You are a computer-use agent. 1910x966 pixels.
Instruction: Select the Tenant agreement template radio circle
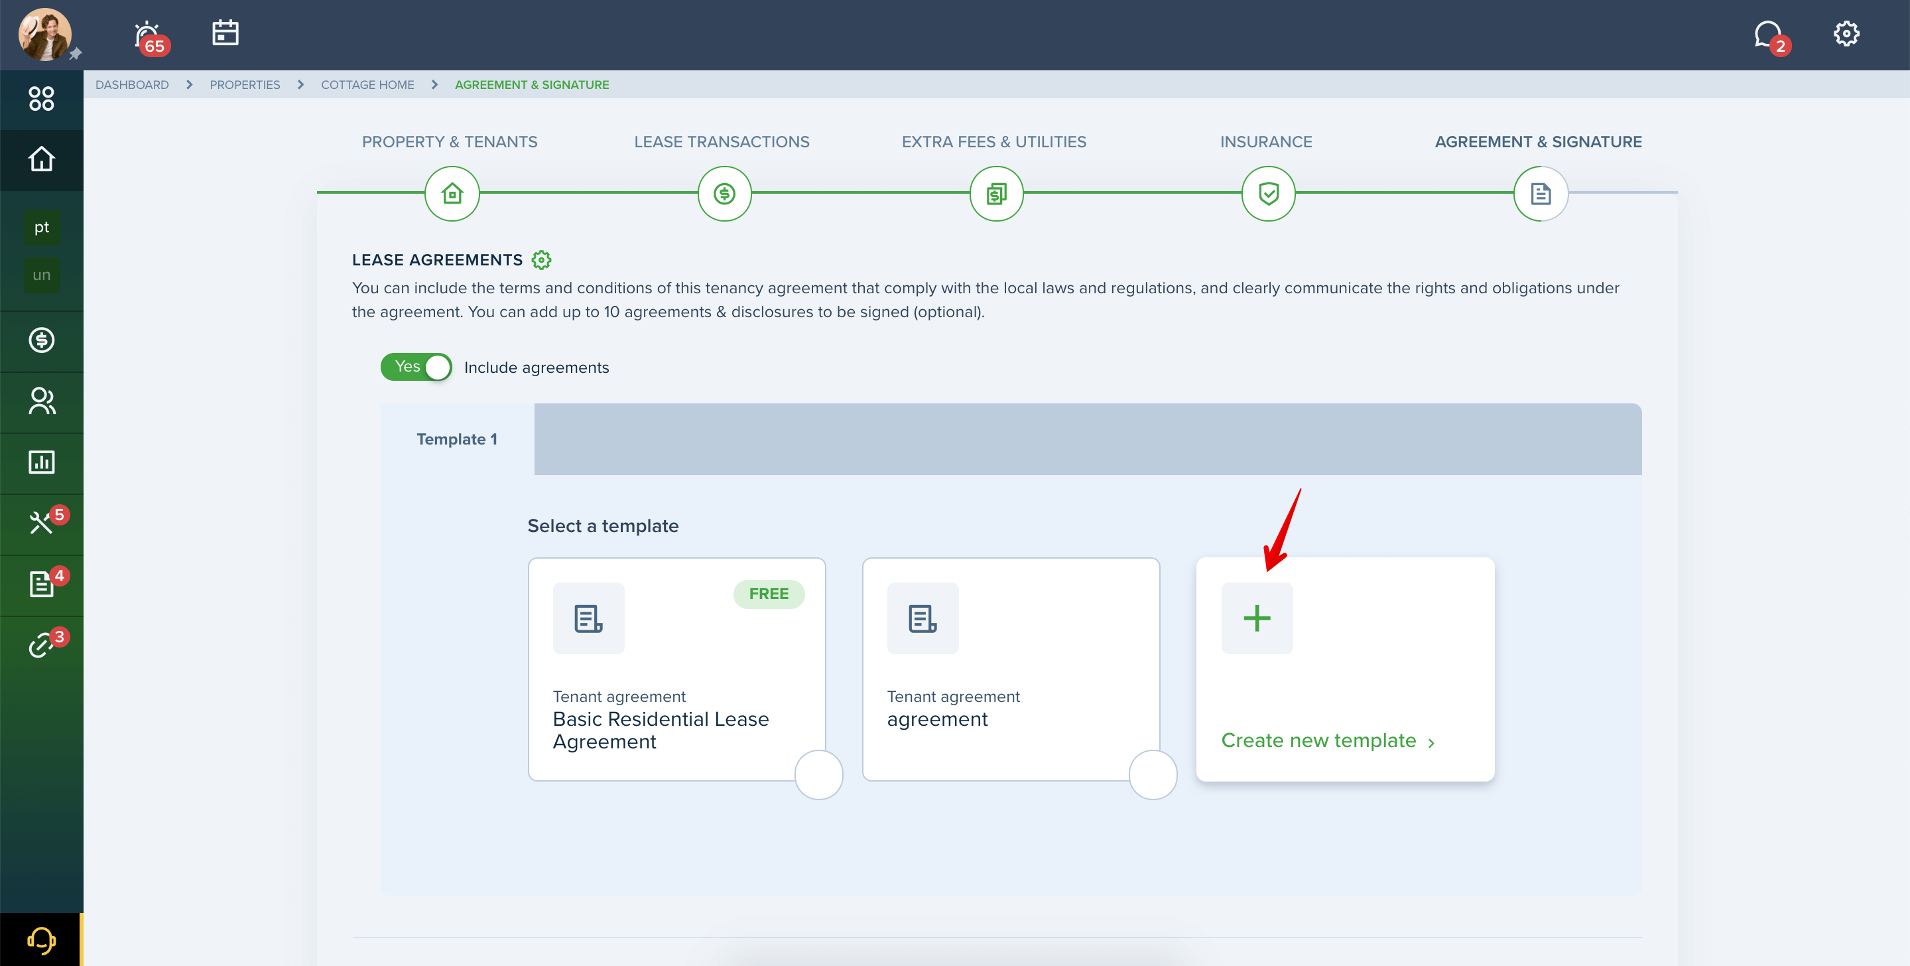coord(1153,774)
